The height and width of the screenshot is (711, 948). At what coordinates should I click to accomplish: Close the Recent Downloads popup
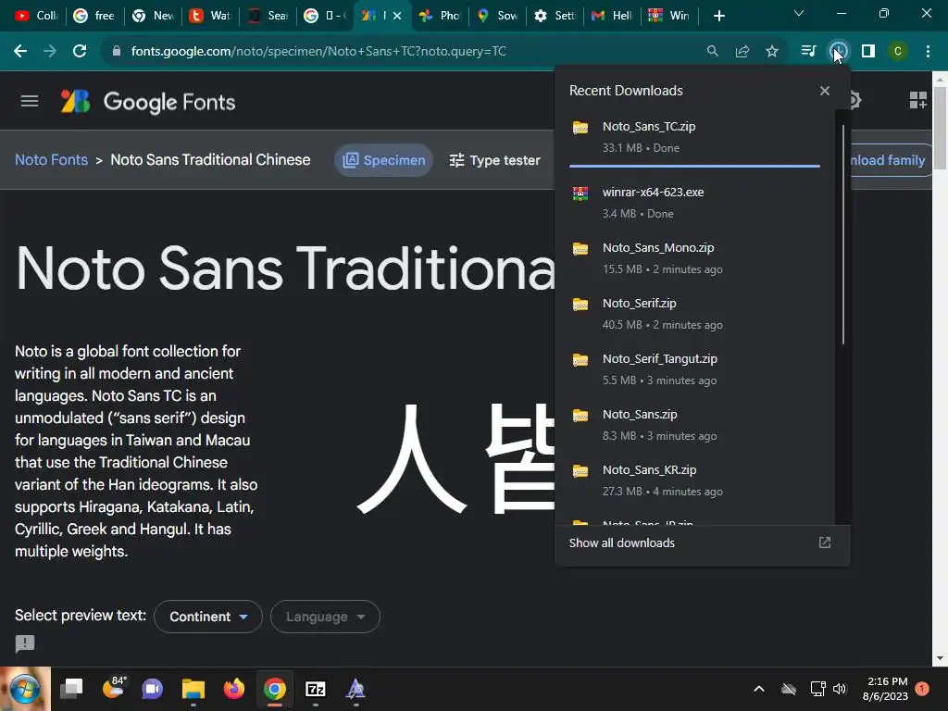coord(825,91)
